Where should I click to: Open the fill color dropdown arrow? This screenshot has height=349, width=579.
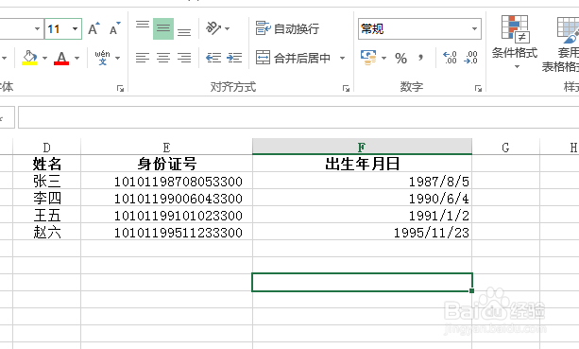pyautogui.click(x=44, y=58)
